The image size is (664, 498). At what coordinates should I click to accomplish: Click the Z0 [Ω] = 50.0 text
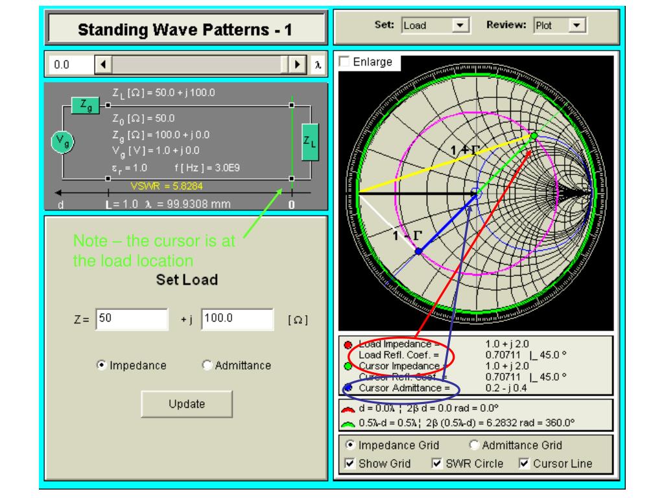pyautogui.click(x=143, y=119)
